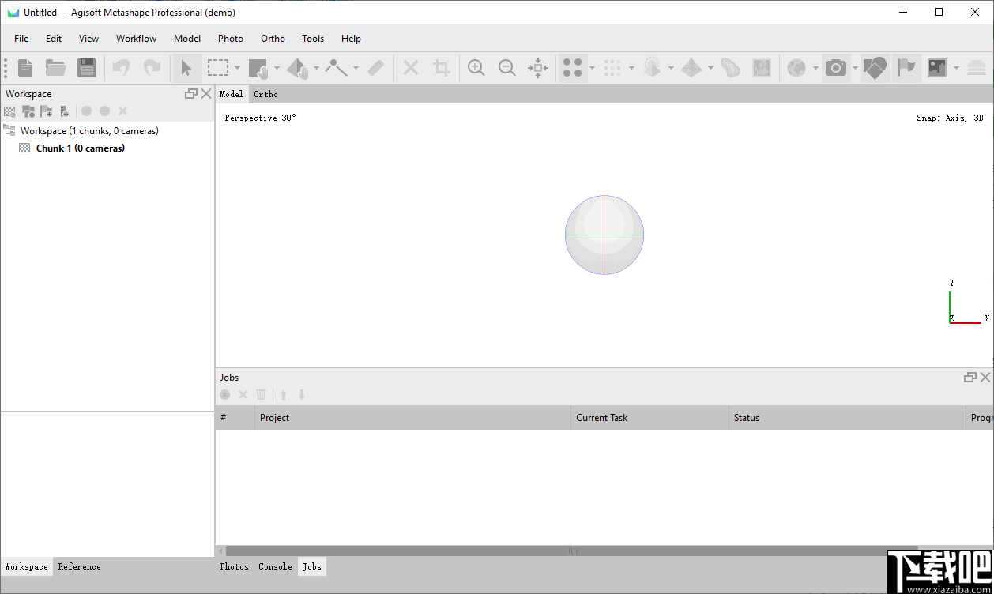Open the selection tool dropdown arrow
This screenshot has height=594, width=994.
[237, 68]
